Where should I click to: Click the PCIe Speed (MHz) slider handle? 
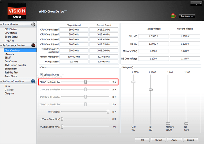[62, 126]
